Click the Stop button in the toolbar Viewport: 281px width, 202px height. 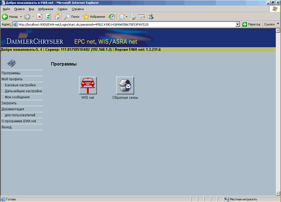[39, 17]
